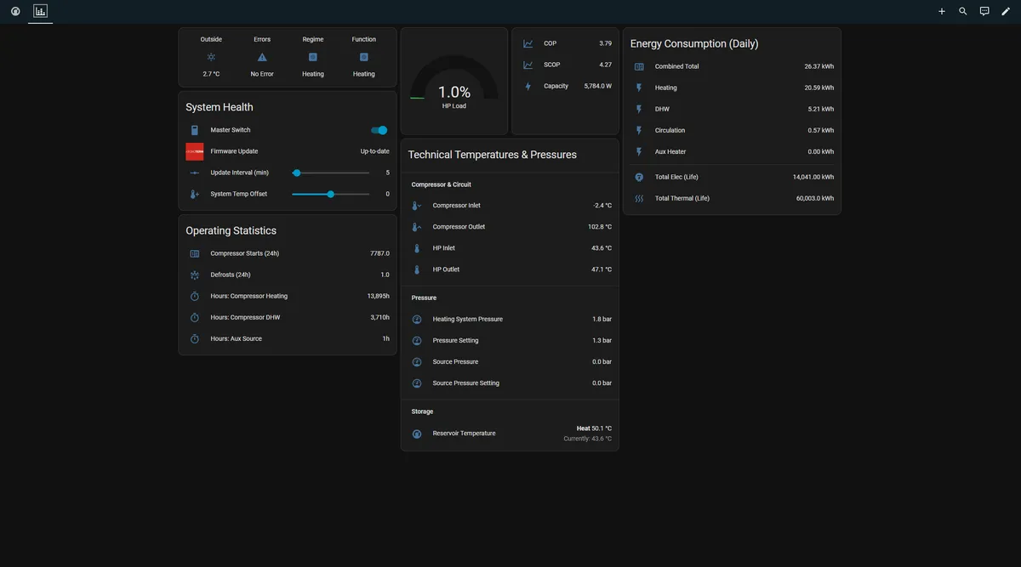Click the System Temp Offset thermometer icon
Screen dimensions: 1021x567
[x=195, y=194]
